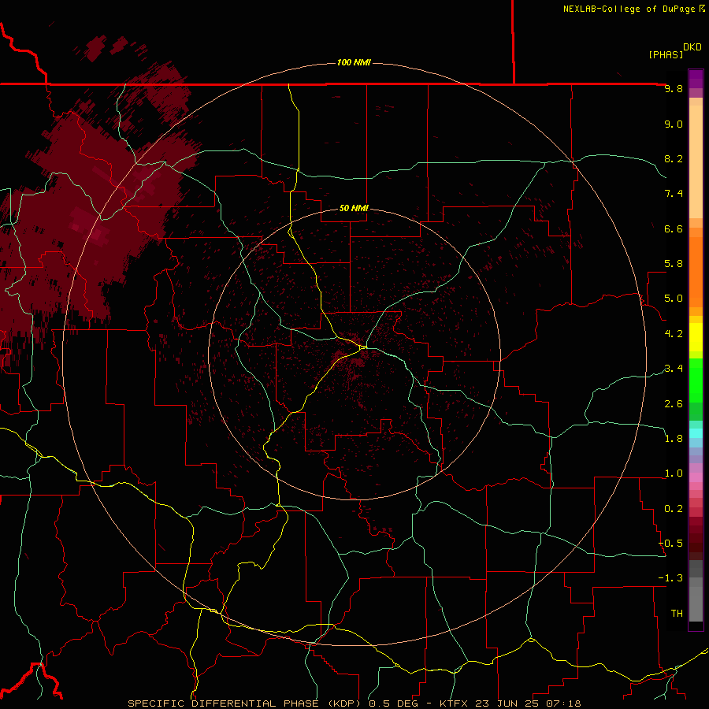Click the peach segment of the color bar
709x709 pixels.
(x=696, y=161)
